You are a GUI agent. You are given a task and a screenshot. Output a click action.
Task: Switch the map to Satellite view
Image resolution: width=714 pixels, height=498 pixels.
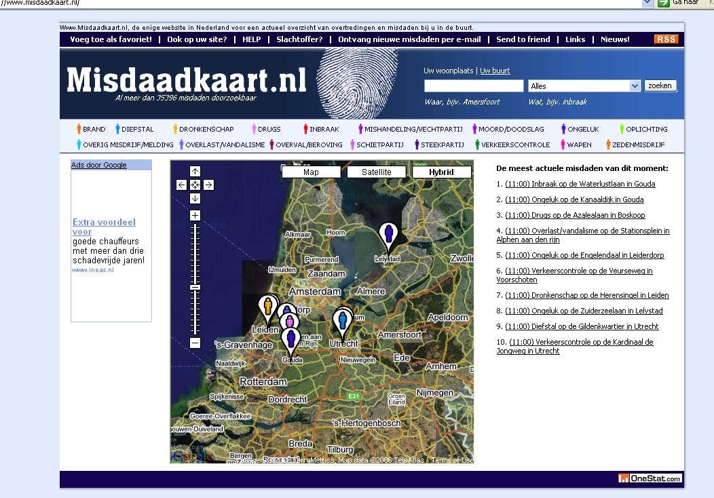click(377, 172)
